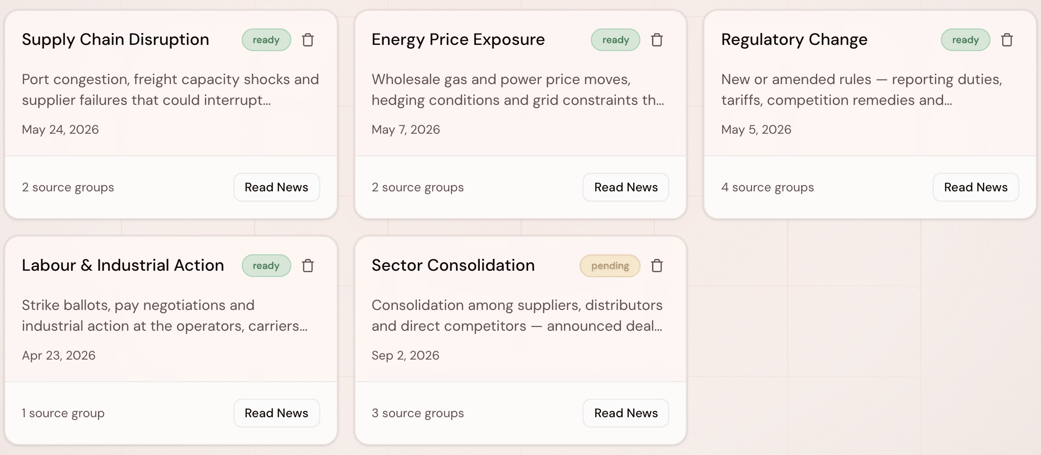Open the Sector Consolidation title
Screen dimensions: 1041x455
[453, 266]
